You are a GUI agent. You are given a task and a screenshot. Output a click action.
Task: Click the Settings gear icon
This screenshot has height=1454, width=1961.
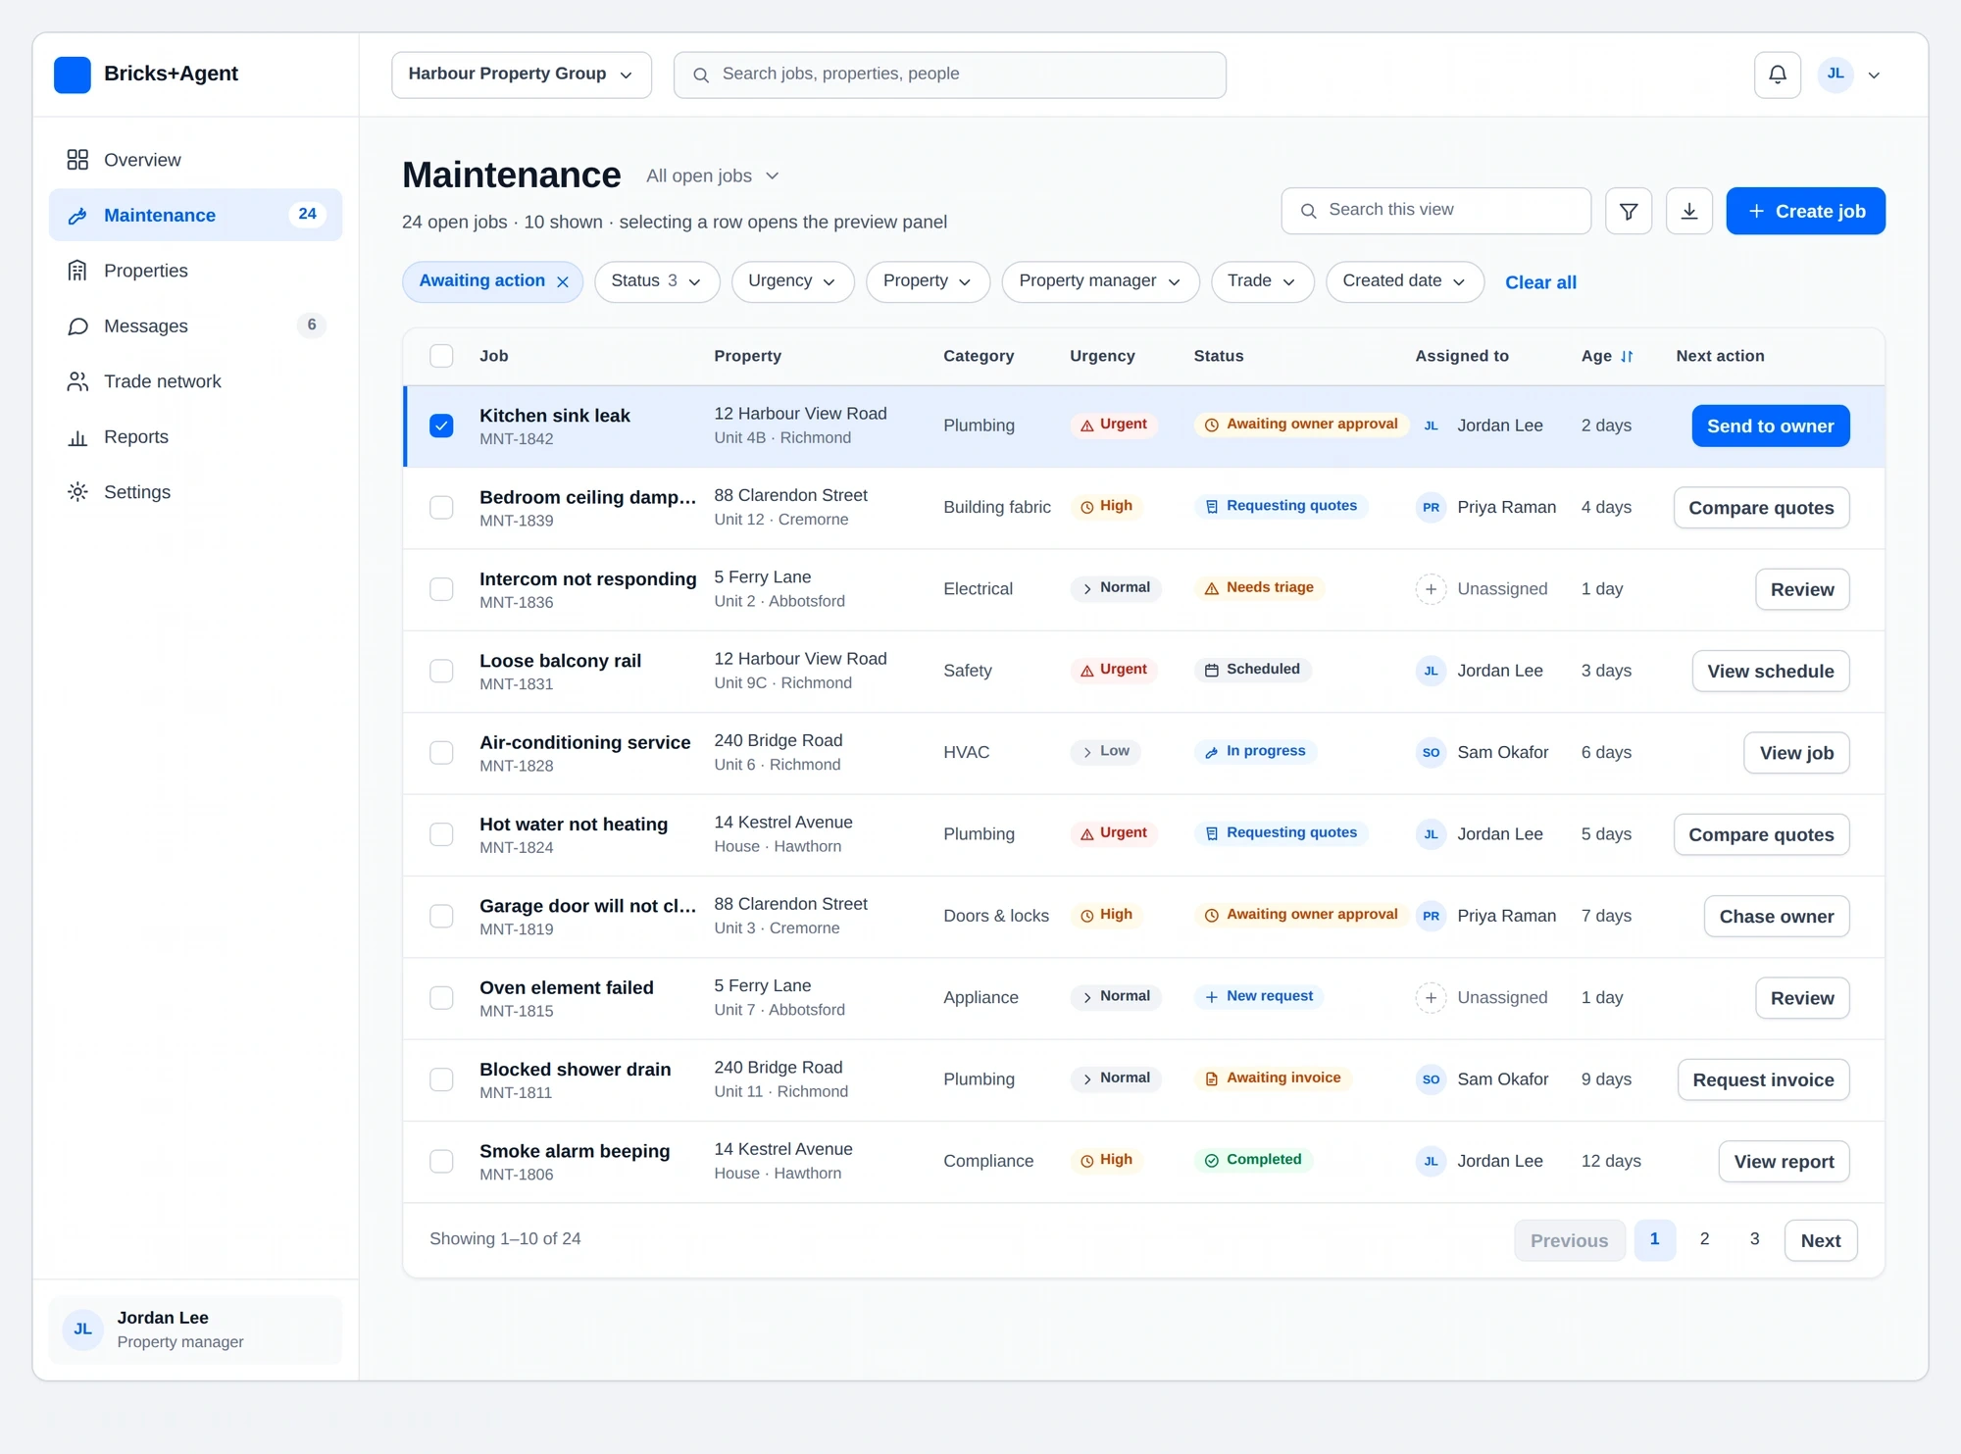(77, 492)
